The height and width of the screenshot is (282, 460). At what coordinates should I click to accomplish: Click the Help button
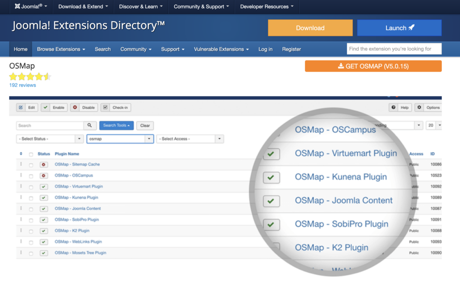[400, 107]
